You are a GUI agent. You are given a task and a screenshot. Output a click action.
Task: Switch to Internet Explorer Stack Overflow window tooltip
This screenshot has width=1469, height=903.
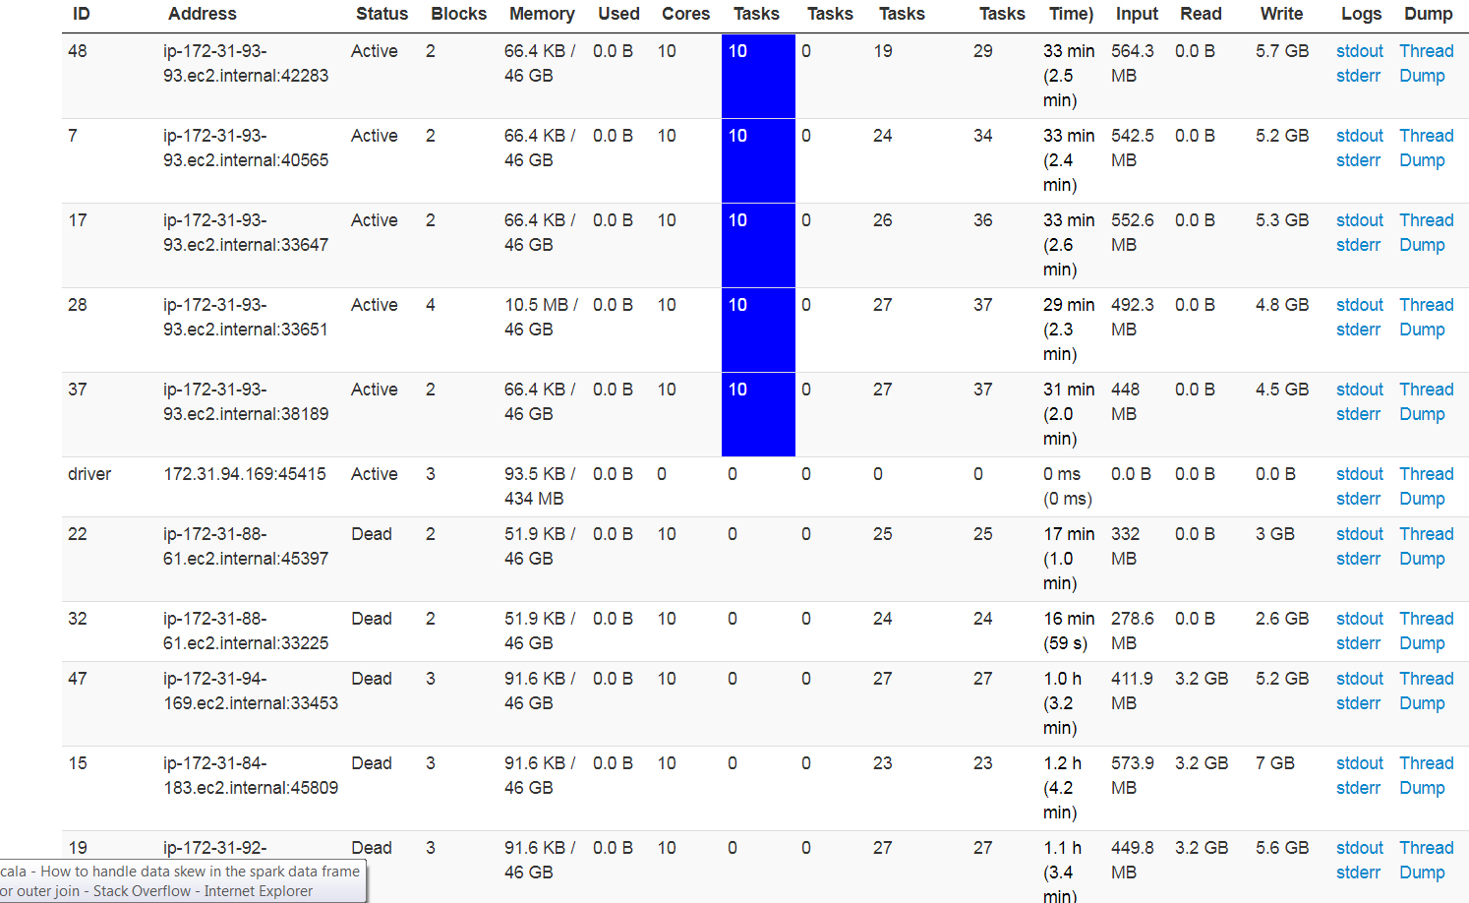tap(182, 881)
